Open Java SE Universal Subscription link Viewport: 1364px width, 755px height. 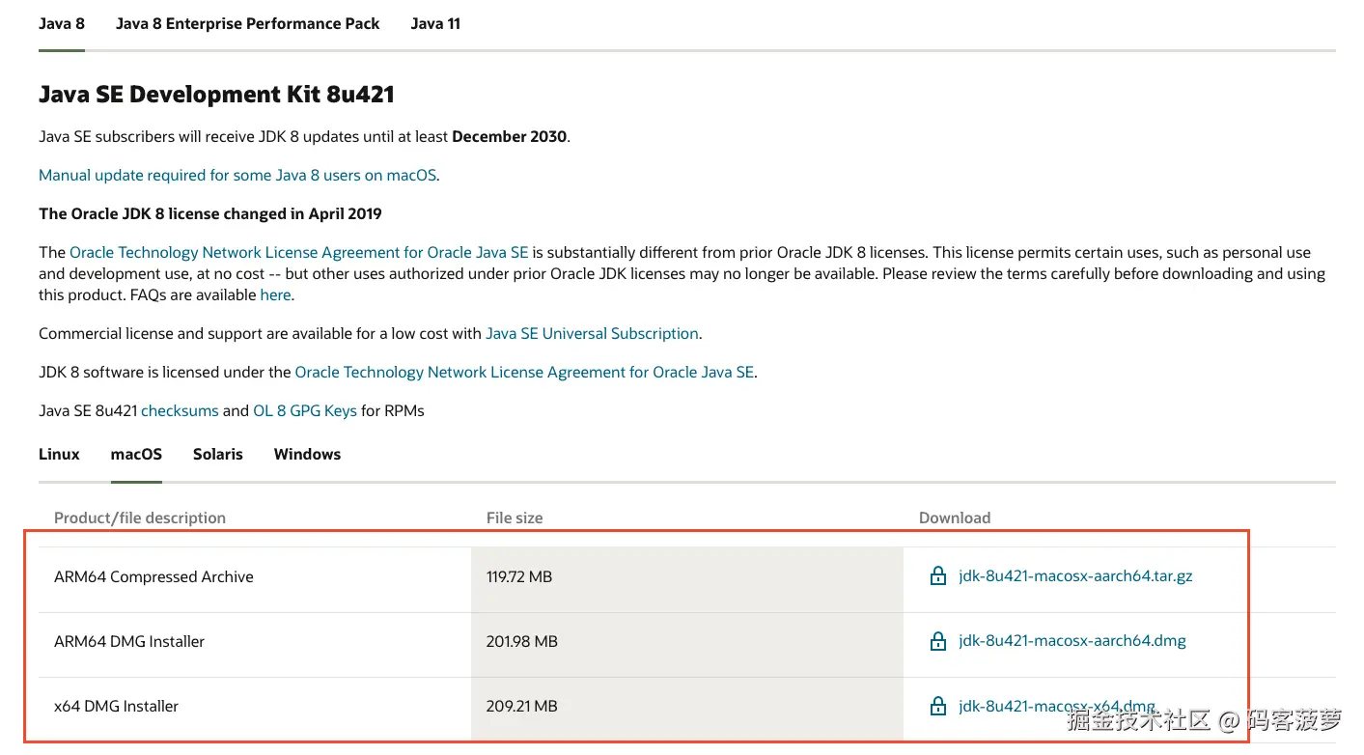click(592, 333)
